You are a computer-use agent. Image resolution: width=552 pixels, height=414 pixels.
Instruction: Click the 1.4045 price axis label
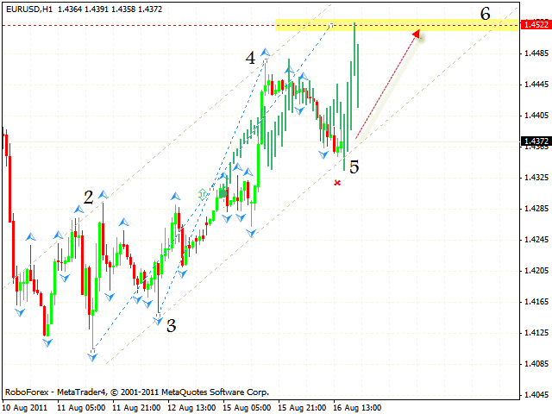click(535, 395)
